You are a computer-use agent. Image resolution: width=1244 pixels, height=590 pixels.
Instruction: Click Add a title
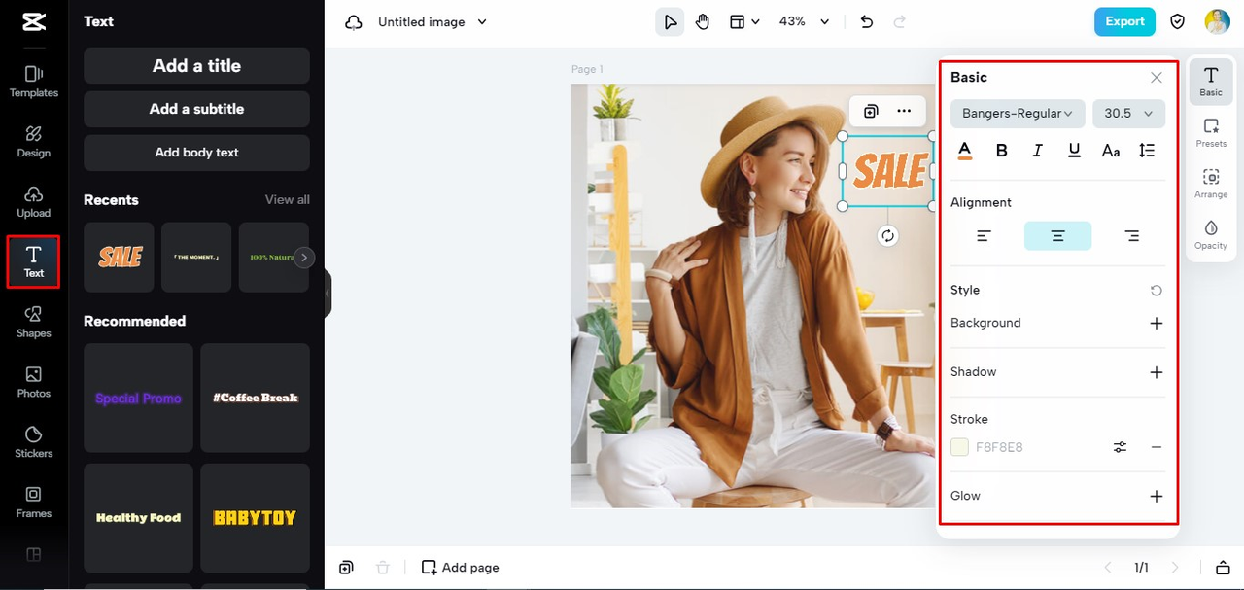[196, 65]
